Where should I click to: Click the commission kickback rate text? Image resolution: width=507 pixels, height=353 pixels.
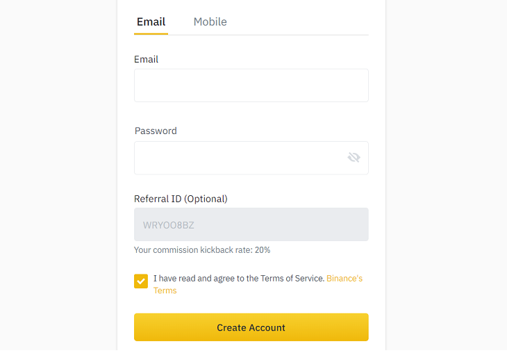tap(202, 249)
